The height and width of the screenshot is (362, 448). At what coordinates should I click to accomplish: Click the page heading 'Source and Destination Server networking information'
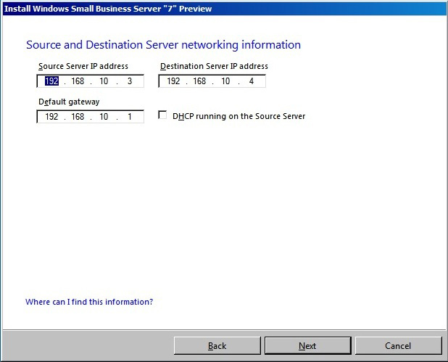163,45
